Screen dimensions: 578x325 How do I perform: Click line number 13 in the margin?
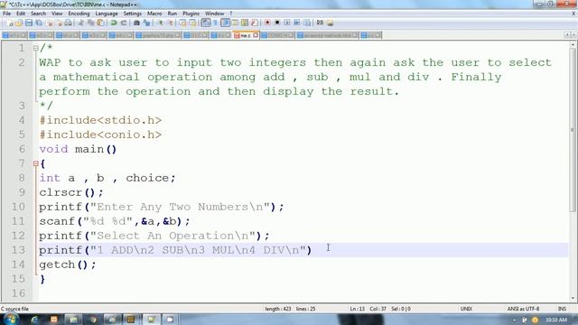pyautogui.click(x=18, y=250)
